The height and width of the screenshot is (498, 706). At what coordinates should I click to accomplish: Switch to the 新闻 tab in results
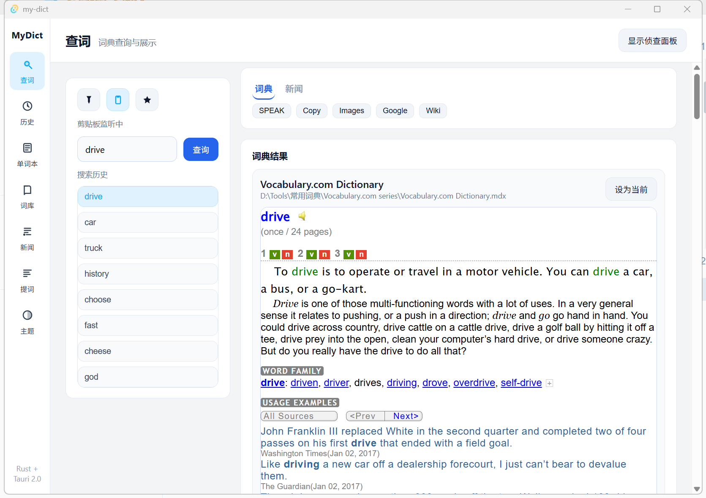294,89
